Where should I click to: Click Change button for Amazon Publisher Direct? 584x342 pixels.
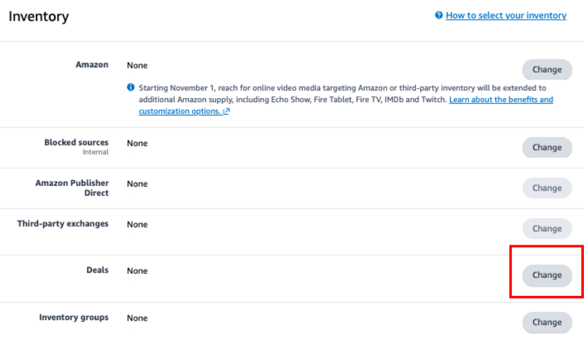(547, 188)
